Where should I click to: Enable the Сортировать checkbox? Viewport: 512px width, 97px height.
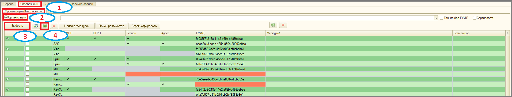[x=475, y=18]
